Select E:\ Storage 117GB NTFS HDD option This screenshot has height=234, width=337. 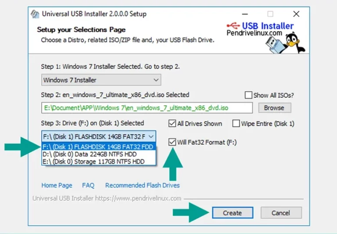(x=99, y=162)
